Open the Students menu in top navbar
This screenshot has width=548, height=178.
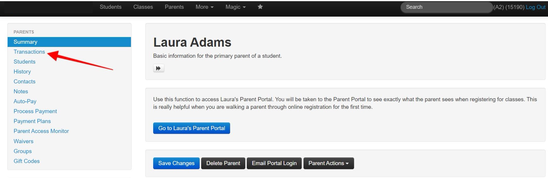[x=111, y=7]
